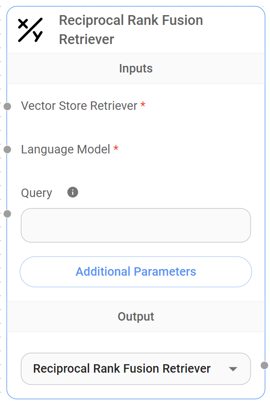The height and width of the screenshot is (402, 270).
Task: Click inside the Query text field
Action: pyautogui.click(x=135, y=225)
